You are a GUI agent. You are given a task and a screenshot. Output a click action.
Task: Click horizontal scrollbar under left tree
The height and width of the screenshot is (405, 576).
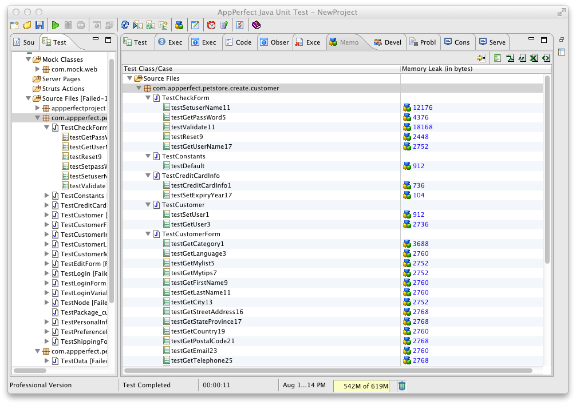[x=30, y=371]
